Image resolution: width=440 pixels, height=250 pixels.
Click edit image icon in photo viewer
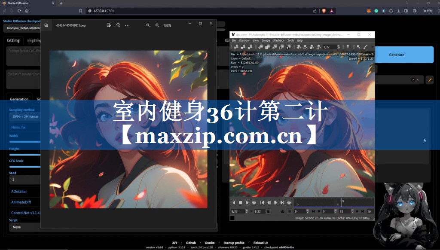point(109,25)
